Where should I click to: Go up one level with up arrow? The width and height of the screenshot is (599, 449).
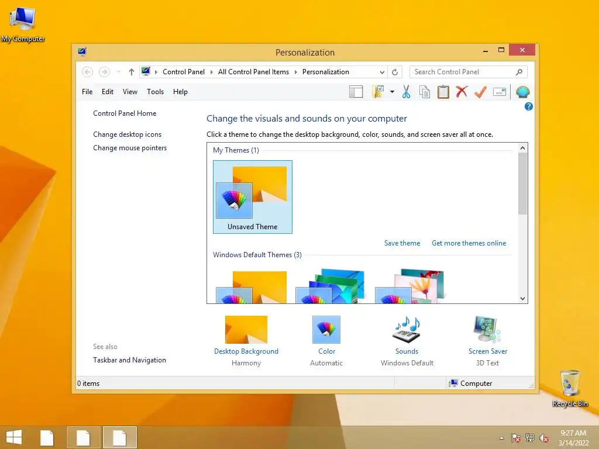coord(132,72)
